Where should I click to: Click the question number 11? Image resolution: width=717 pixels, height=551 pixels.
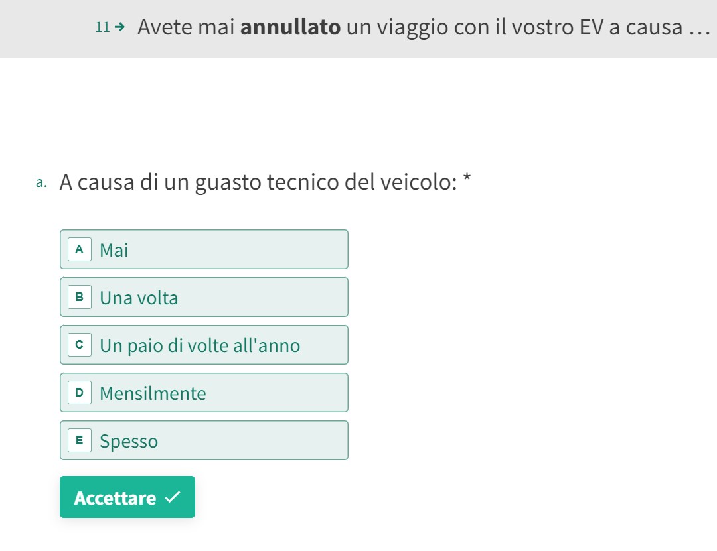(x=102, y=27)
